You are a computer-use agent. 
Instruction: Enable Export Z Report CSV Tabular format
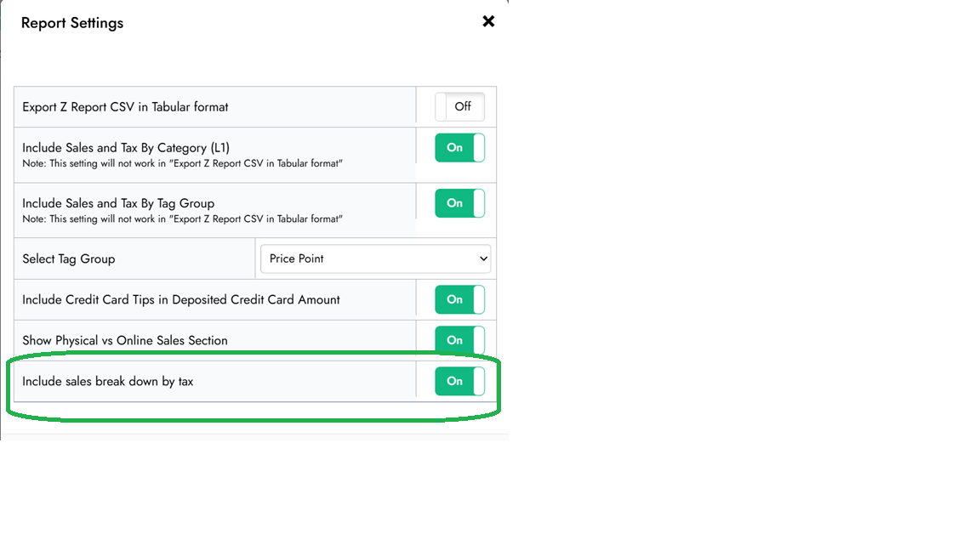(459, 107)
